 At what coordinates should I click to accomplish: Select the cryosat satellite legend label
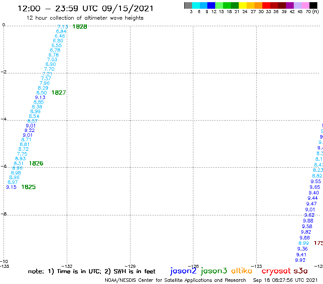pyautogui.click(x=276, y=271)
